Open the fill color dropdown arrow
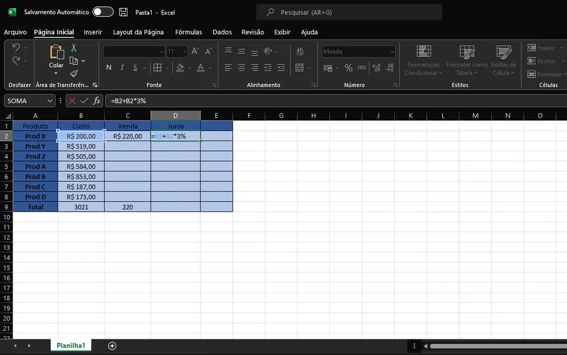567x355 pixels. 189,68
